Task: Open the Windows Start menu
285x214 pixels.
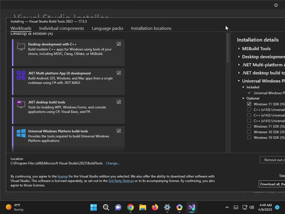Action: coord(94,207)
